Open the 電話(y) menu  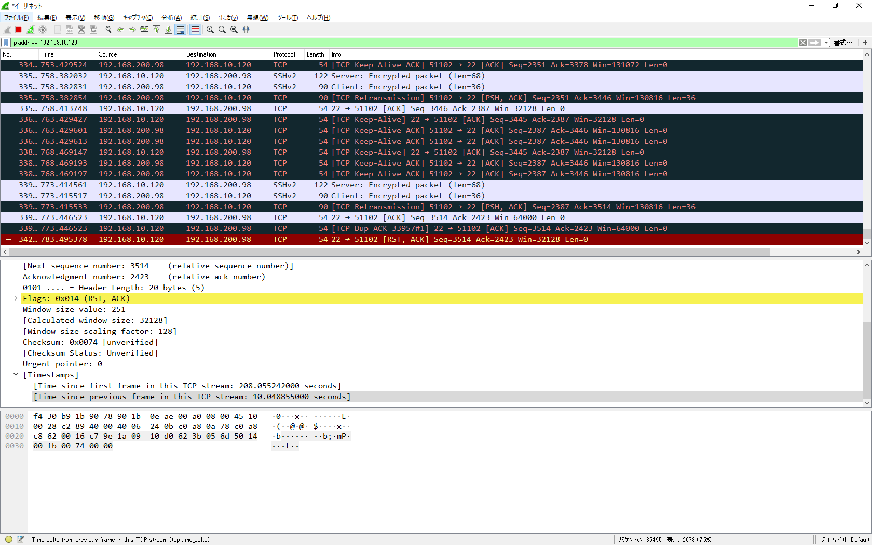coord(228,18)
